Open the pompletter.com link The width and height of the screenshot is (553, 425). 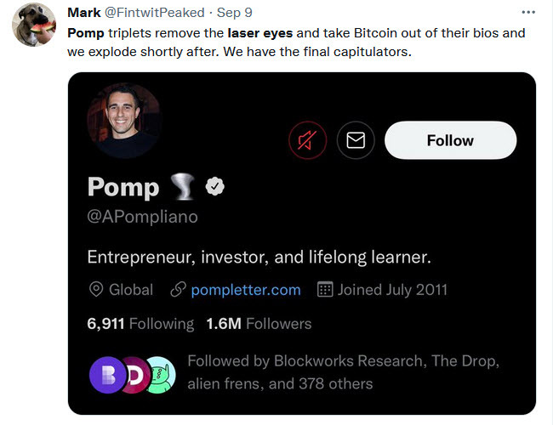(246, 290)
